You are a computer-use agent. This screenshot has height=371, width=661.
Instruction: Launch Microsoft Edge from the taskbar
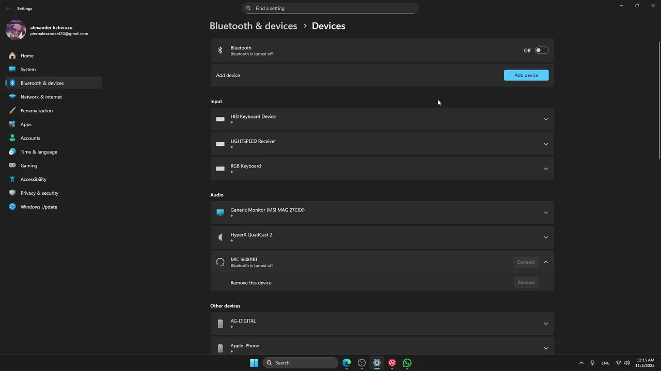tap(347, 363)
